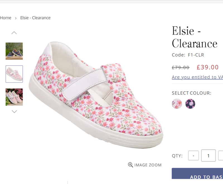Click the magnifier Image Zoom icon

[x=130, y=165]
